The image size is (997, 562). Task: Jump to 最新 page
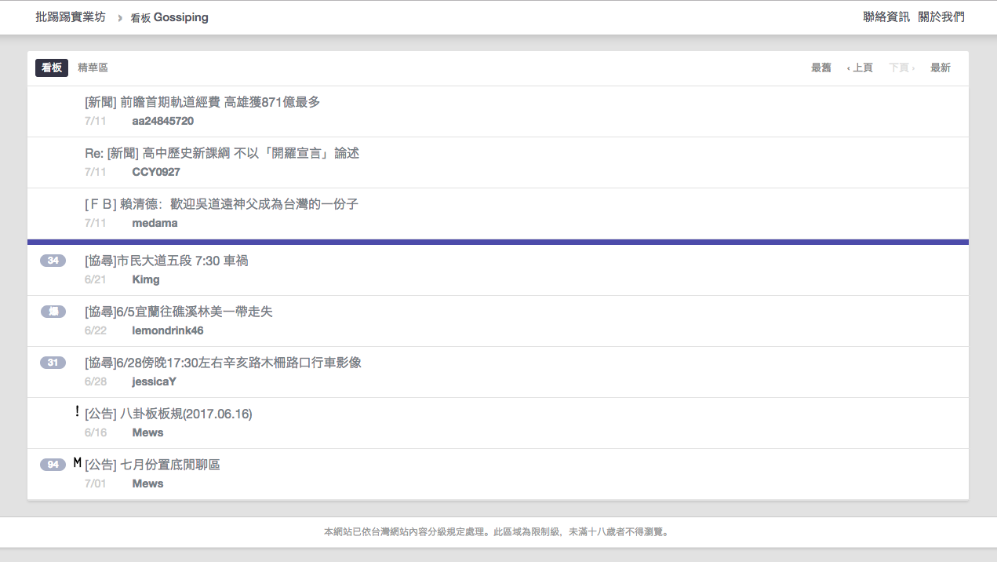click(x=941, y=68)
